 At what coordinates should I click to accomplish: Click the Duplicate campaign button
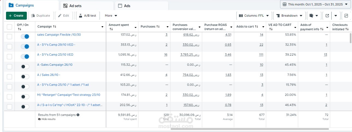coord(41,16)
